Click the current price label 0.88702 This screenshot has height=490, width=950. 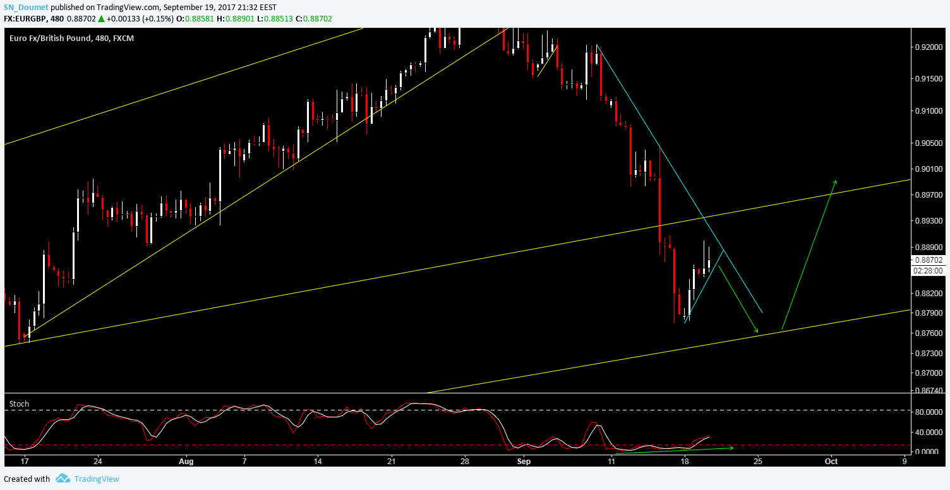click(929, 260)
